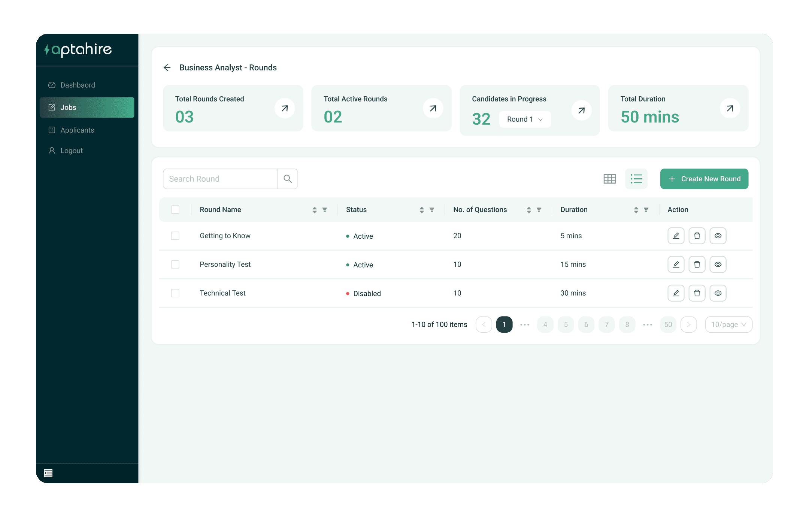
Task: Switch to grid view layout
Action: 609,179
